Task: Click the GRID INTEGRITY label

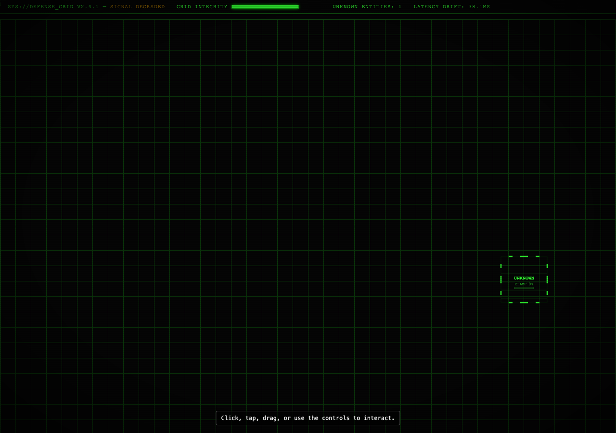Action: [202, 7]
